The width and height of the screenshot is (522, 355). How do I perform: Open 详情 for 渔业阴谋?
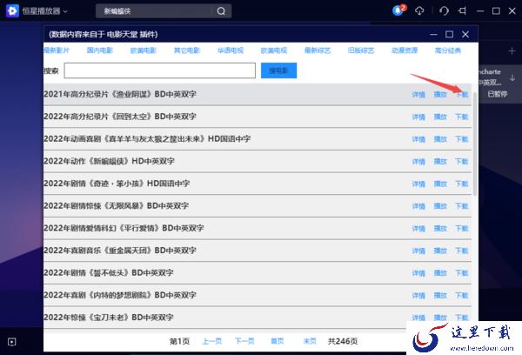(418, 95)
